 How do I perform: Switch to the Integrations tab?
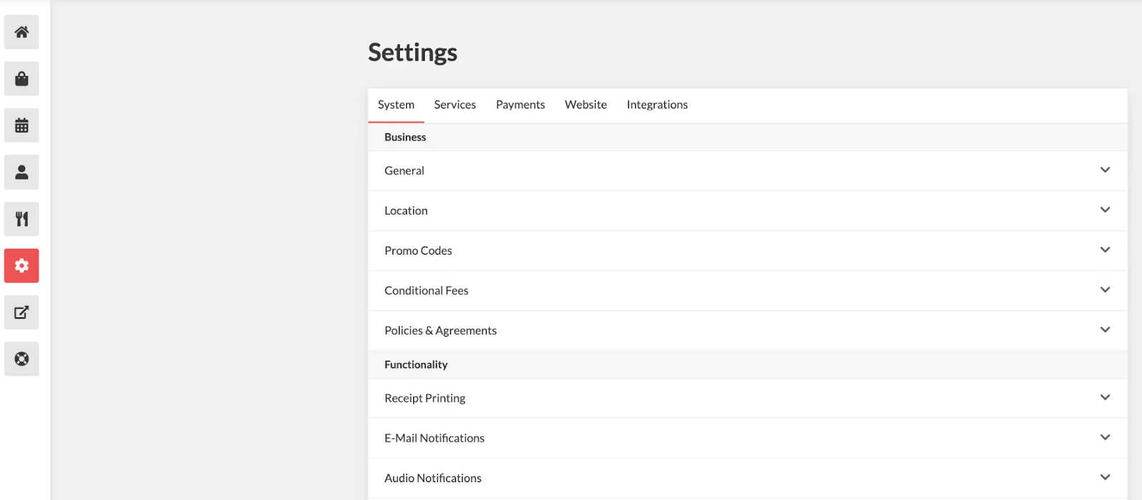(x=657, y=105)
